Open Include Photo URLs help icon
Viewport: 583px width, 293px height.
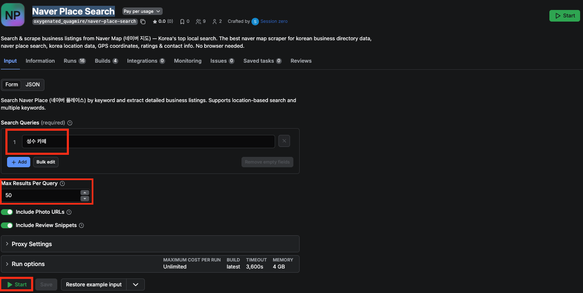pyautogui.click(x=69, y=212)
